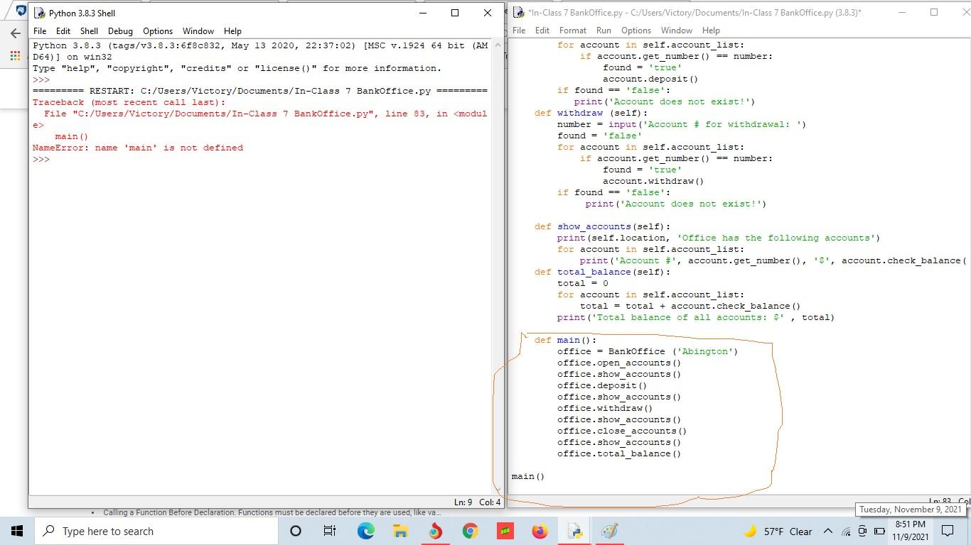Viewport: 971px width, 545px height.
Task: Click "office = BankOffice ('Abington')" line
Action: point(648,351)
